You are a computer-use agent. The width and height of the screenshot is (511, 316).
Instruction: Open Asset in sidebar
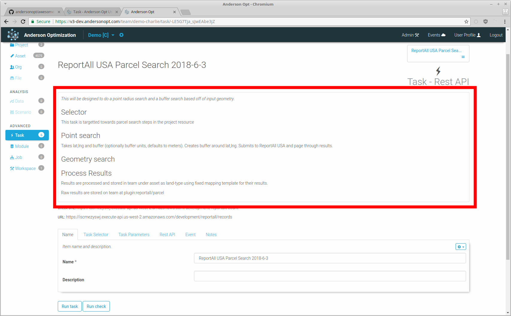click(x=20, y=56)
